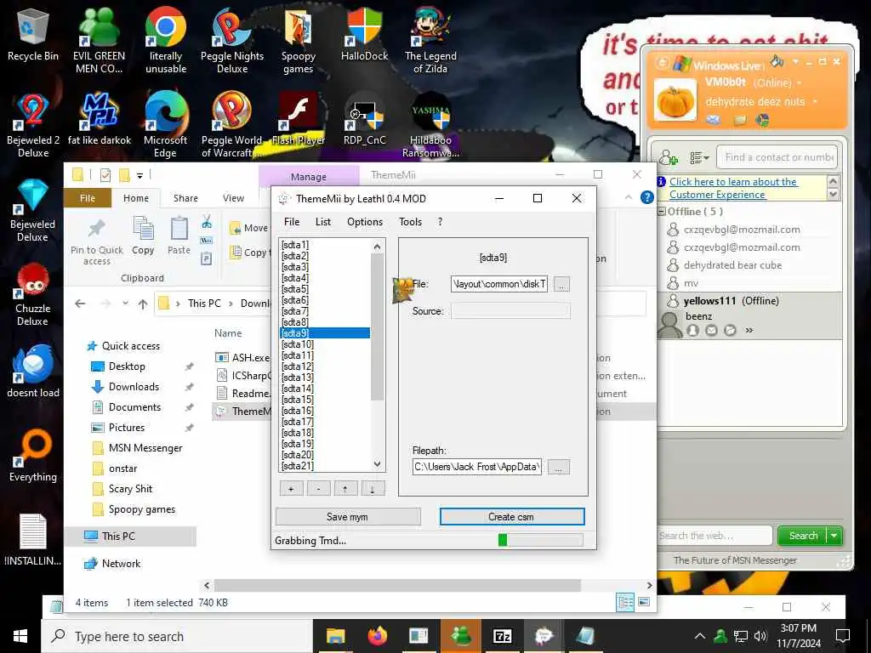Click the Cut scissors icon in Explorer ribbon

(207, 222)
